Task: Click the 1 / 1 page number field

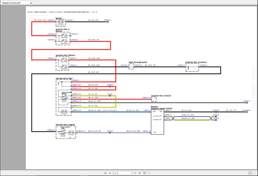Action: [122, 173]
